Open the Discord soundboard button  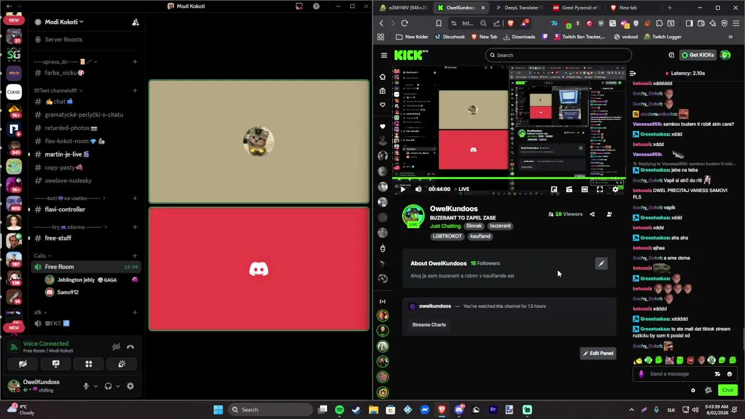(x=122, y=364)
